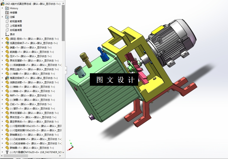Expand the (-) 凸轮安装销<1> component
228x159 pixels.
pyautogui.click(x=2, y=139)
